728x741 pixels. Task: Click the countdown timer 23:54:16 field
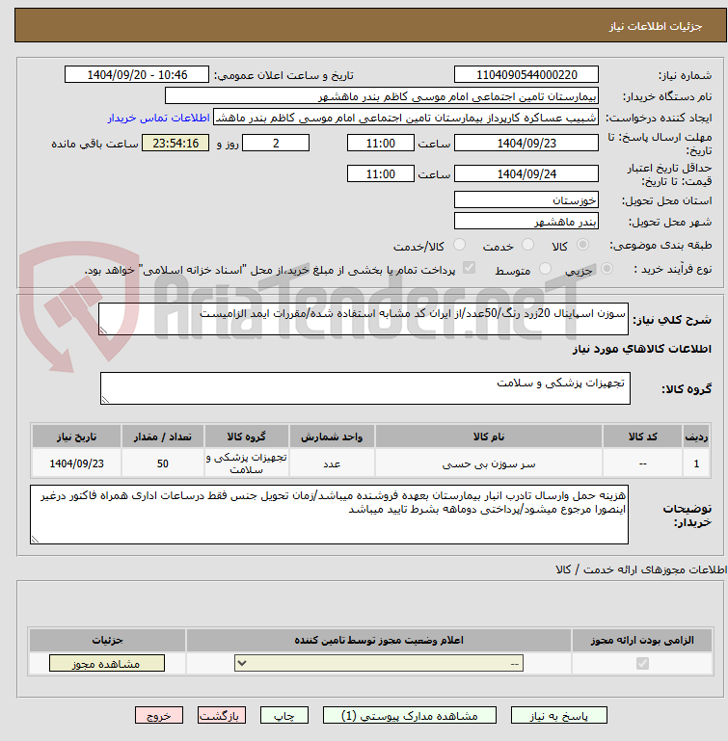click(x=175, y=144)
